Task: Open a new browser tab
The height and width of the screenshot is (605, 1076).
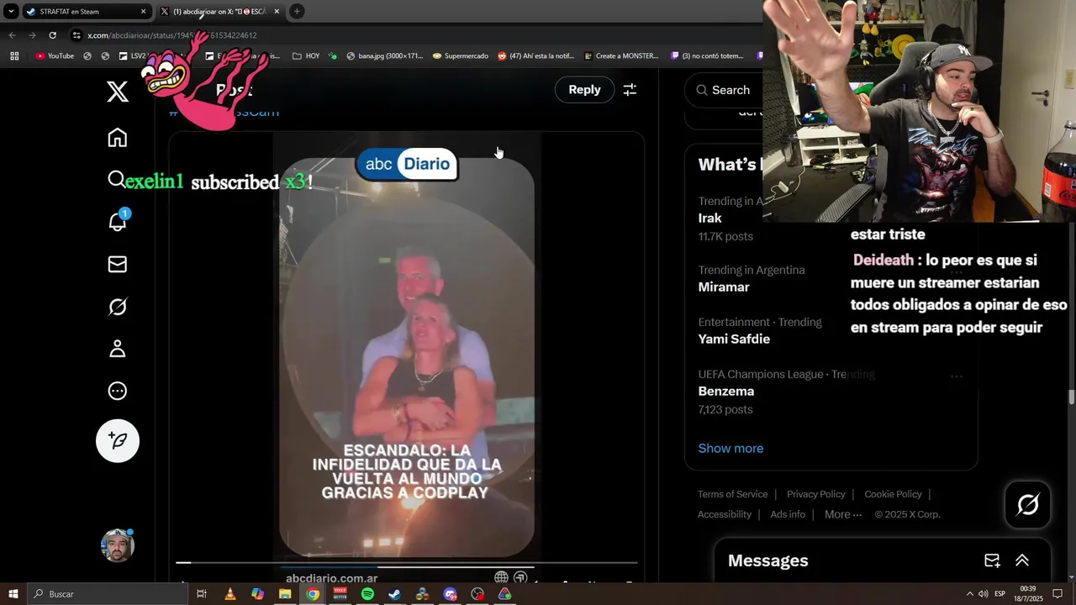Action: pos(297,11)
